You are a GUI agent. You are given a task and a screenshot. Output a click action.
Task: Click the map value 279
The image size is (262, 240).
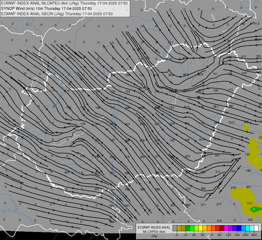click(x=233, y=188)
